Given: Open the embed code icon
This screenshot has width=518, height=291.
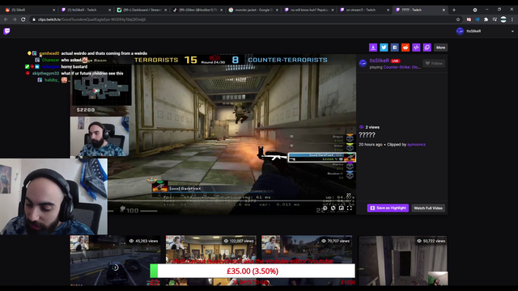Looking at the screenshot, I should [416, 48].
